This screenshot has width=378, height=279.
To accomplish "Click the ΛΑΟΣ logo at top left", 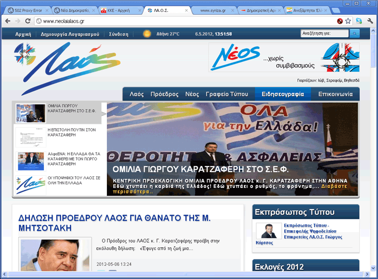I will (x=67, y=68).
